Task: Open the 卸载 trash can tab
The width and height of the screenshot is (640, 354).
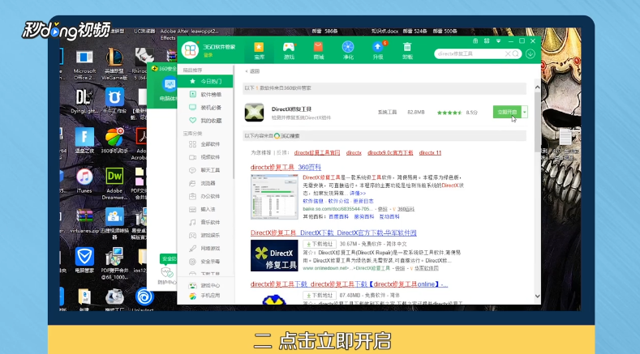Action: click(407, 50)
